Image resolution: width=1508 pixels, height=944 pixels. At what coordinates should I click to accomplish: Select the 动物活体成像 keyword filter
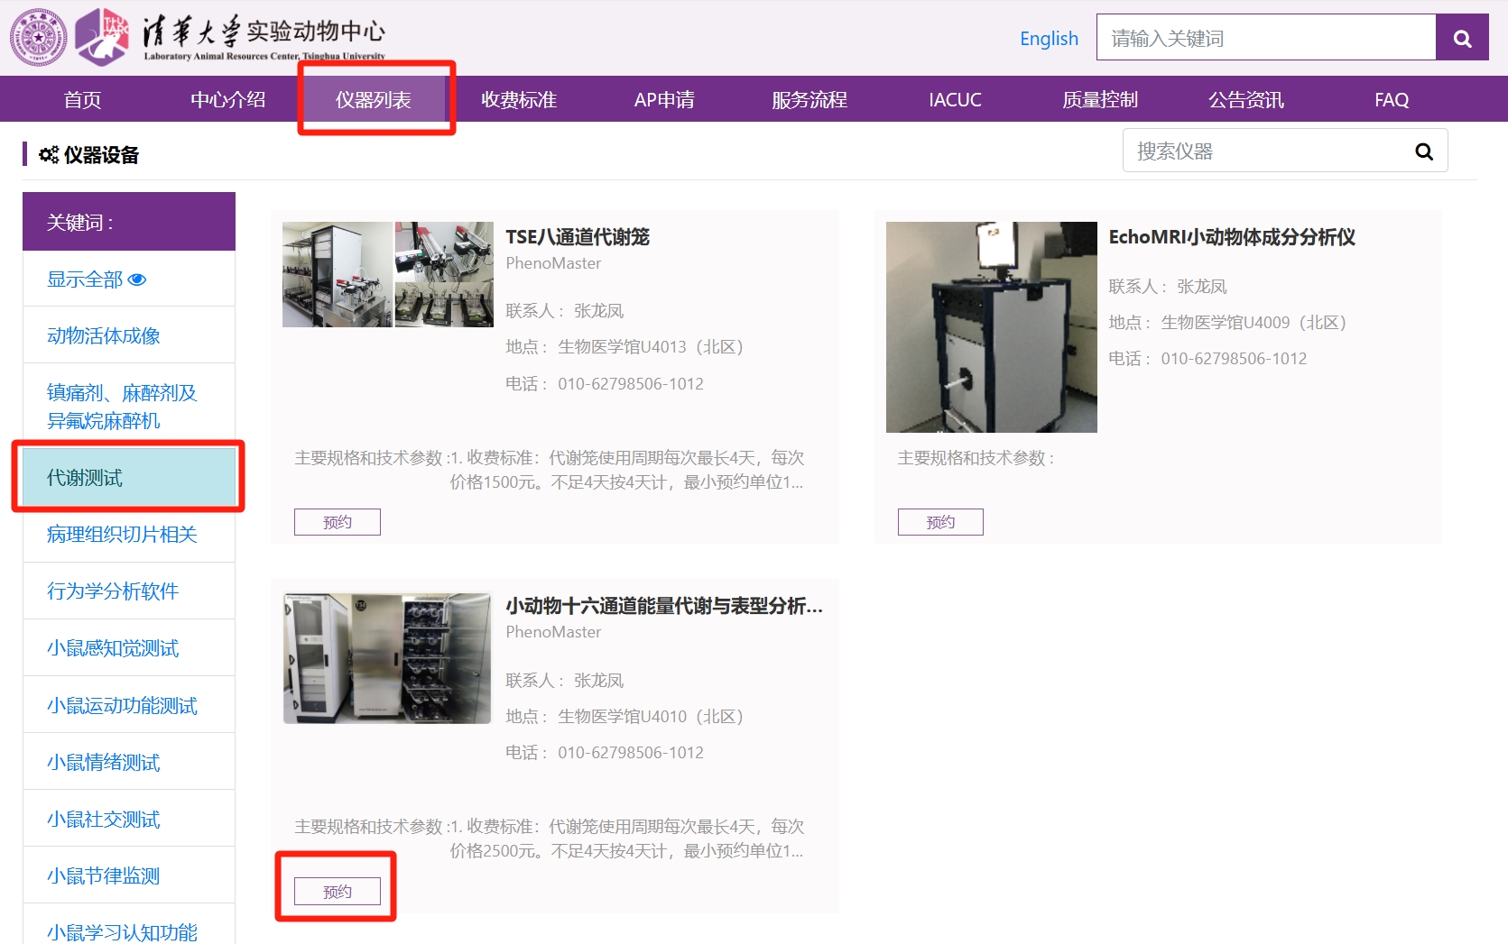click(x=104, y=335)
